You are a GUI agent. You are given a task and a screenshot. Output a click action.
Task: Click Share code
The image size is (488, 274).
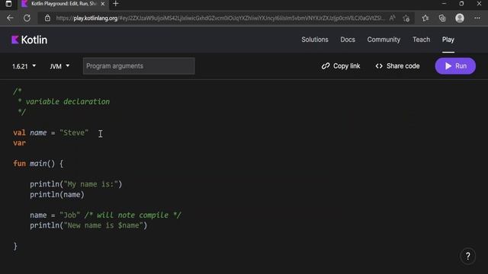click(397, 66)
